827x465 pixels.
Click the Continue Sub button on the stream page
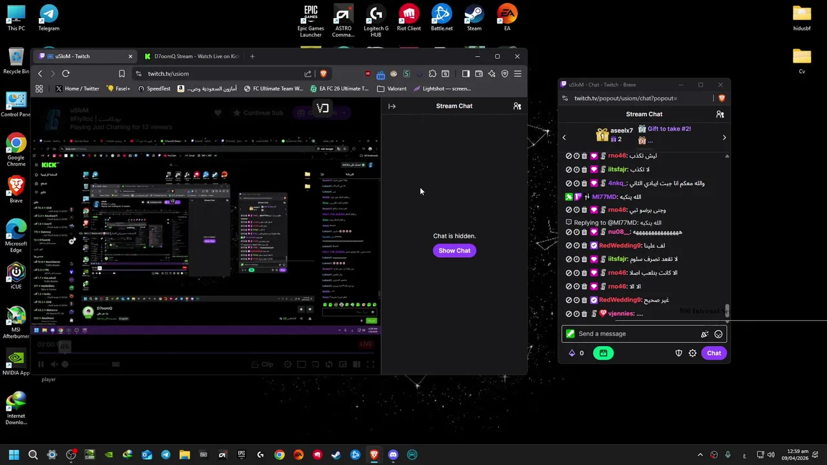(257, 113)
